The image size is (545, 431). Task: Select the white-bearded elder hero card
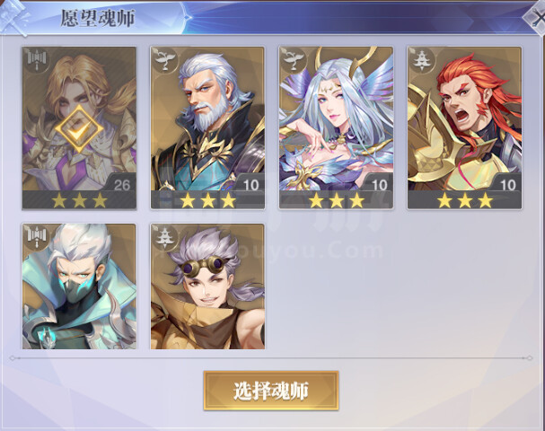coord(207,128)
